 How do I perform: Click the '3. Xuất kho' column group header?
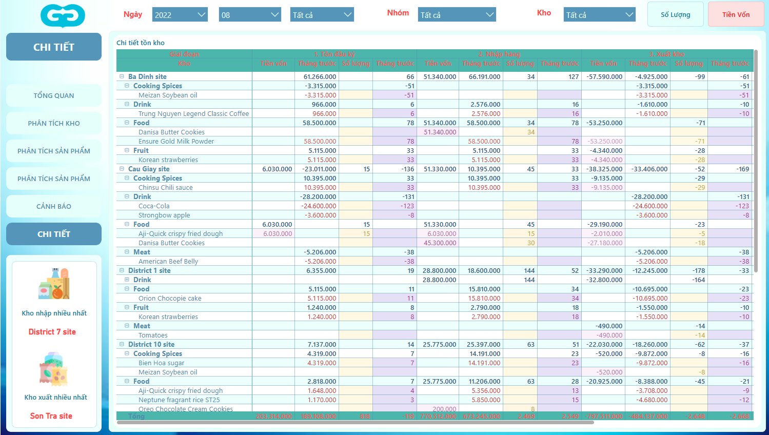pos(667,54)
